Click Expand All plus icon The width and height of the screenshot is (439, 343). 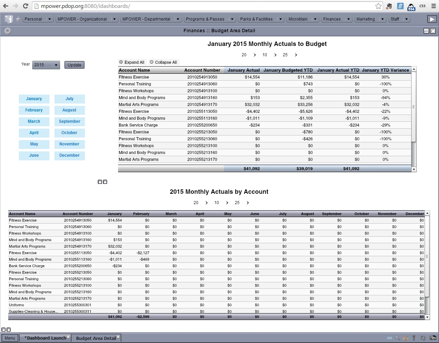tap(121, 62)
